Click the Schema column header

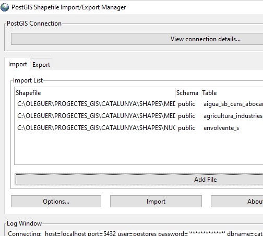[x=187, y=93]
